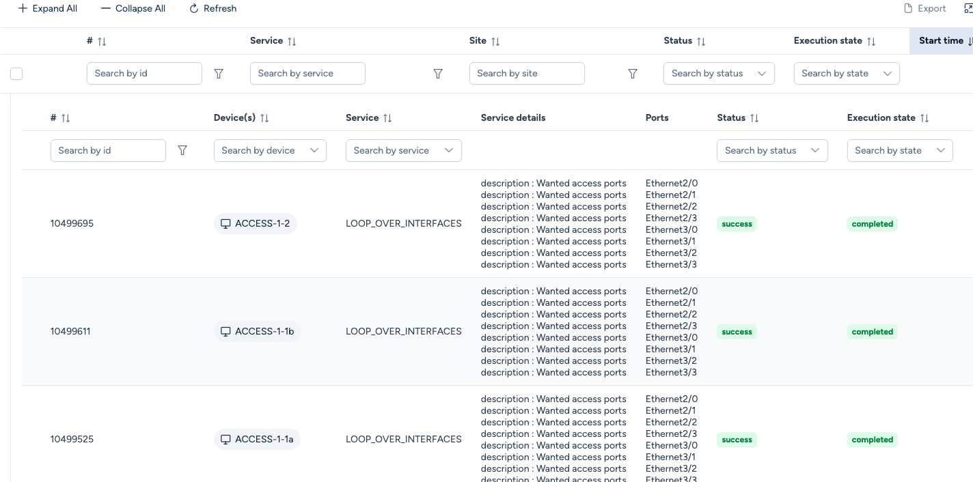The image size is (973, 482).
Task: Open the inner Search by service dropdown
Action: [x=403, y=150]
